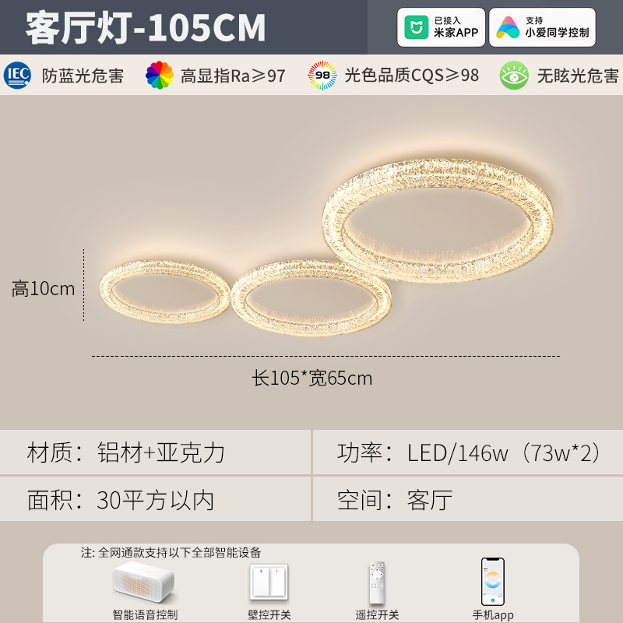Image resolution: width=623 pixels, height=623 pixels.
Task: Click the Mijia green logo icon
Action: coord(416,27)
